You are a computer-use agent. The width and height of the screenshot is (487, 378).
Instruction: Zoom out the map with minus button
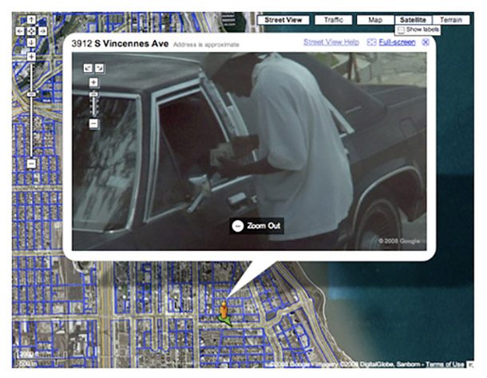point(31,164)
